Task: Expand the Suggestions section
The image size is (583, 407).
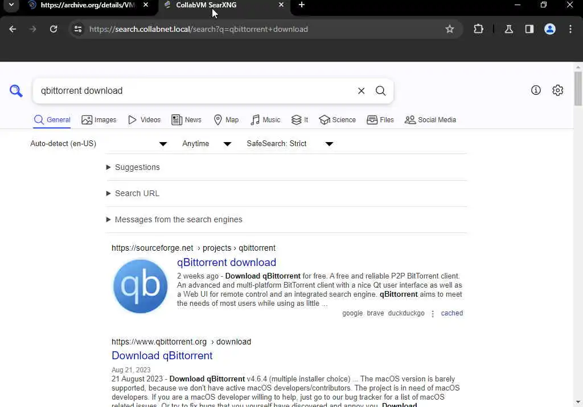Action: [x=133, y=167]
